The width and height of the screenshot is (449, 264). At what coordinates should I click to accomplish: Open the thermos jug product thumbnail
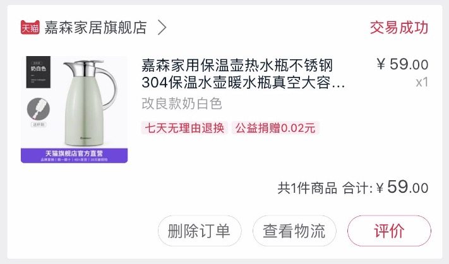74,110
